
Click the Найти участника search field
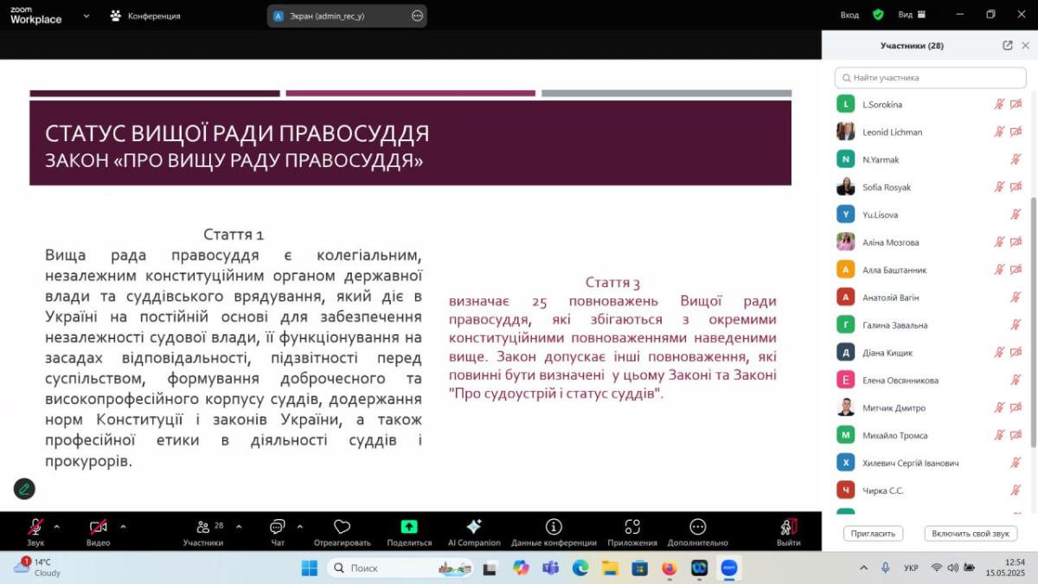click(930, 78)
